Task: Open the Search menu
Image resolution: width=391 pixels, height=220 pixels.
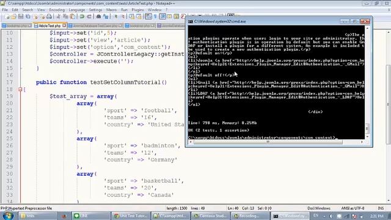Action: click(27, 10)
